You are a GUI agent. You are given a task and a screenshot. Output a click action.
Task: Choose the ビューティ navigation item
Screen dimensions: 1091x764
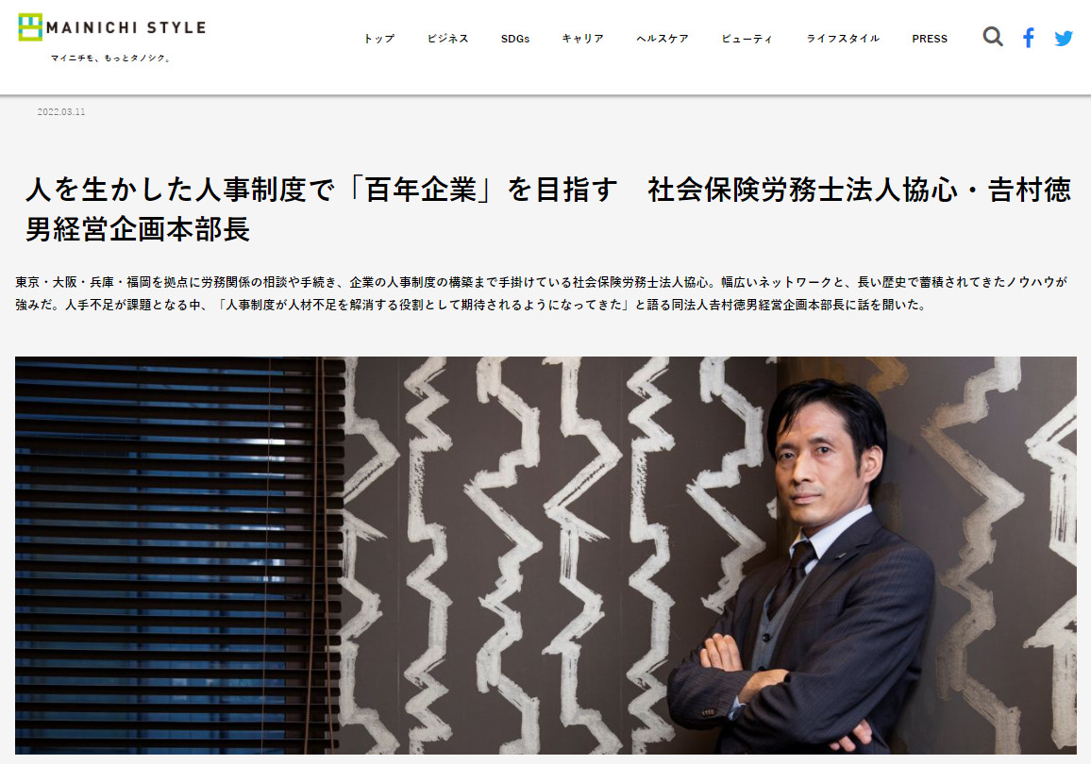pos(747,39)
